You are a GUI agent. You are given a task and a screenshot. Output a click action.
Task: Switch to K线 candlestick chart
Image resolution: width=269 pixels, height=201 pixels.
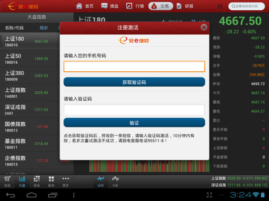click(x=115, y=181)
